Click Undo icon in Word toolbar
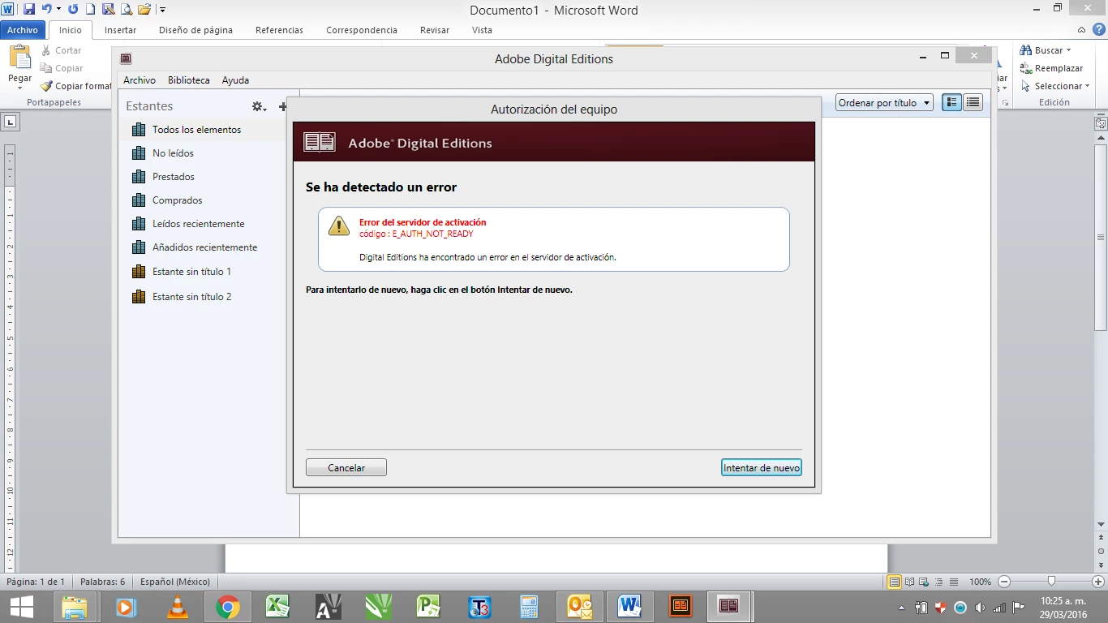 pos(46,10)
